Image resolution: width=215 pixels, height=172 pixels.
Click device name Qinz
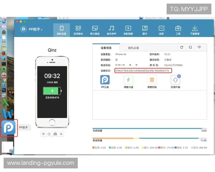52,50
